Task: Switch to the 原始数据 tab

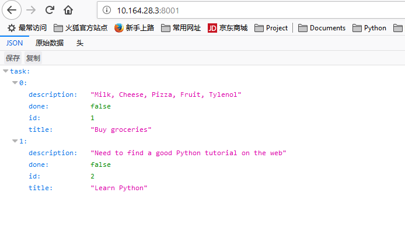Action: 50,43
